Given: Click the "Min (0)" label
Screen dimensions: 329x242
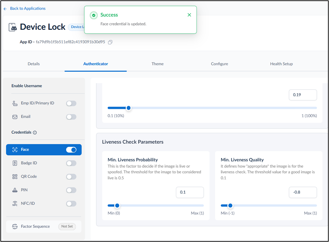Looking at the screenshot, I should pos(114,213).
